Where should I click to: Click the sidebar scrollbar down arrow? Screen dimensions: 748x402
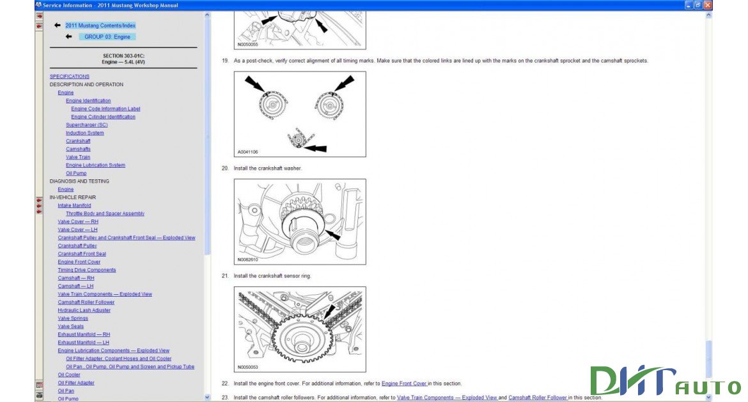coord(207,398)
